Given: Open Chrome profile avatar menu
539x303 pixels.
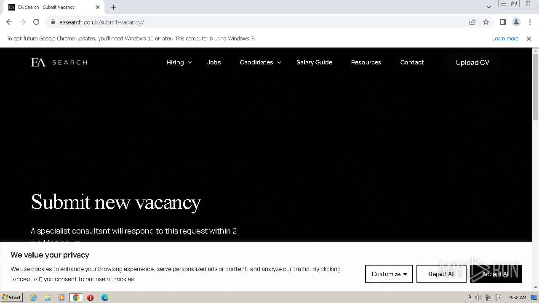Looking at the screenshot, I should (x=516, y=22).
